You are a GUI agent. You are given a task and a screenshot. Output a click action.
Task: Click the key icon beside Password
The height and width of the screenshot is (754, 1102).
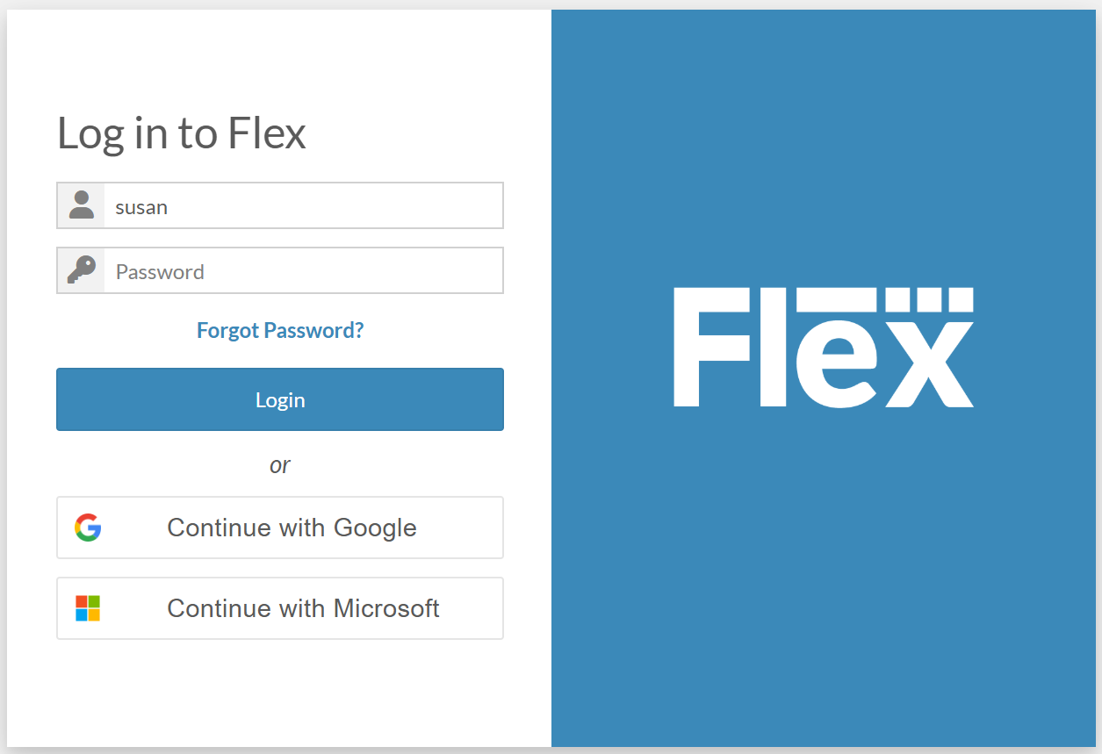click(x=82, y=270)
